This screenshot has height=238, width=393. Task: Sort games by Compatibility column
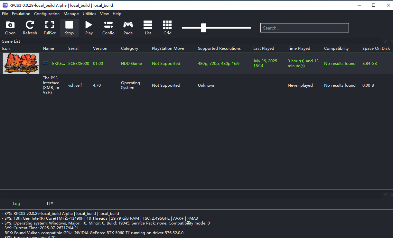coord(336,48)
